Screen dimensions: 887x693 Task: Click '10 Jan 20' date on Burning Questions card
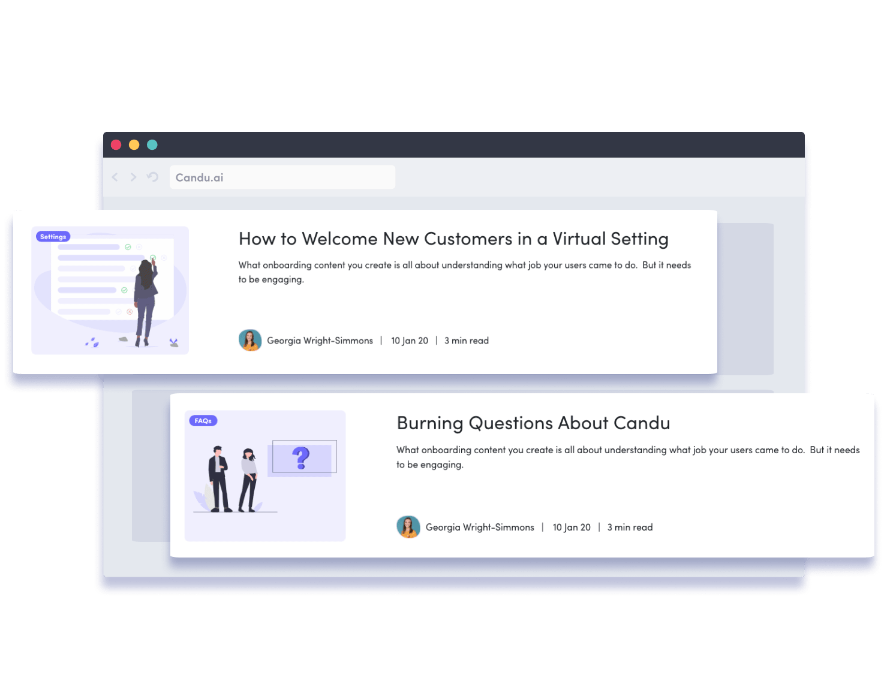coord(572,528)
